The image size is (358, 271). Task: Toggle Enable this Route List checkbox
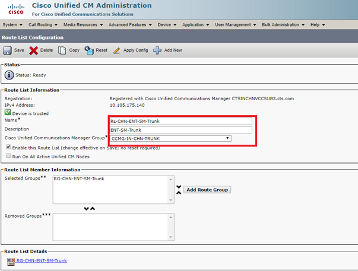coord(8,147)
